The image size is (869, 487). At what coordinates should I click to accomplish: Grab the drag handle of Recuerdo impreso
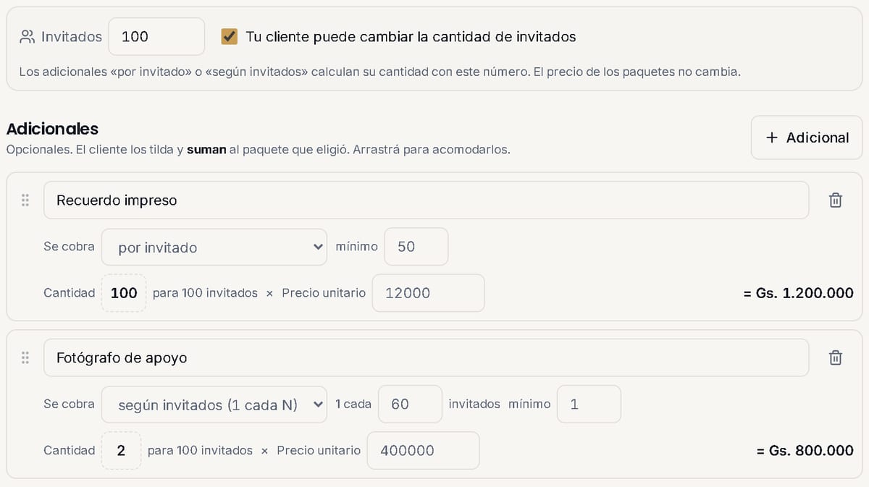click(25, 200)
